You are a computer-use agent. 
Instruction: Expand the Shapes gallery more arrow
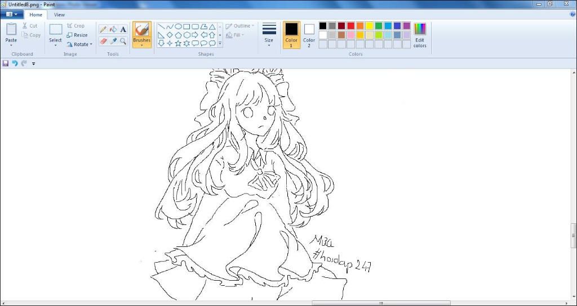pyautogui.click(x=220, y=43)
